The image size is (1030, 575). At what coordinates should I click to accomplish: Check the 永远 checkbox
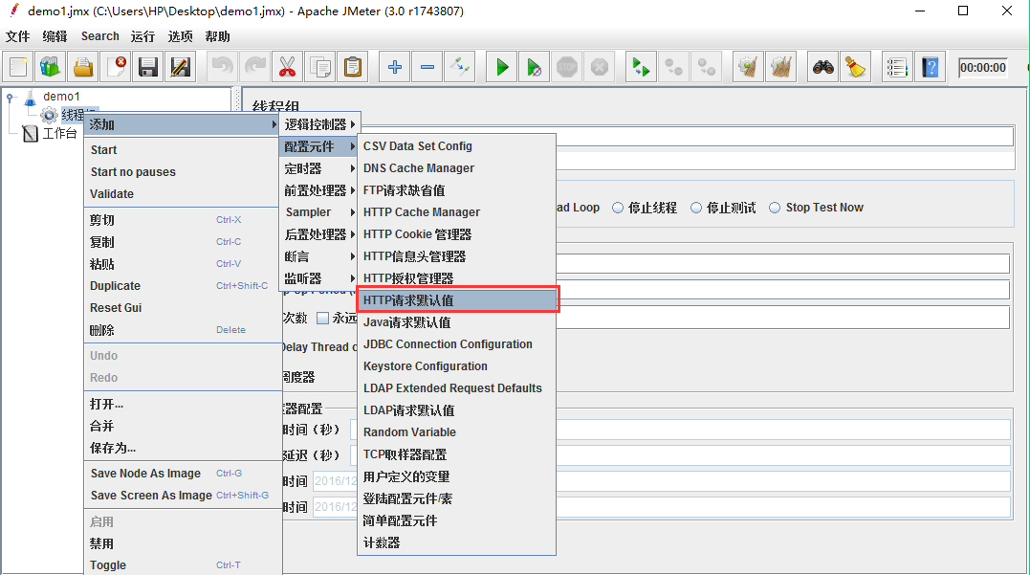pos(322,318)
